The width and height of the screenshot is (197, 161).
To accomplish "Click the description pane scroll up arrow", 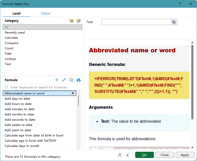I will tap(192, 43).
